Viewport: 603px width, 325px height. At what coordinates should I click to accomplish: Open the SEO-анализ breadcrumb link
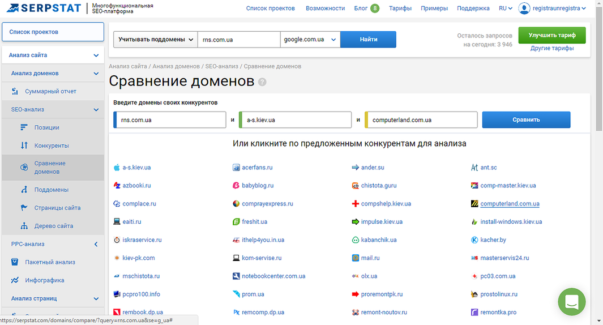[221, 66]
